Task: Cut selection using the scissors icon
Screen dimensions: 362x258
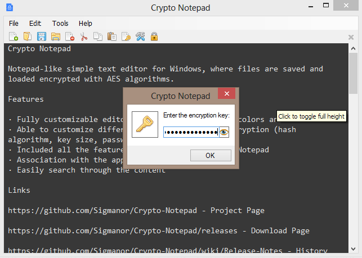Action: [84, 37]
